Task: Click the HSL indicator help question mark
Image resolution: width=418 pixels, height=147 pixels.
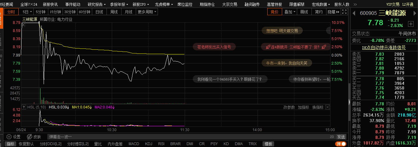Action: click(24, 107)
